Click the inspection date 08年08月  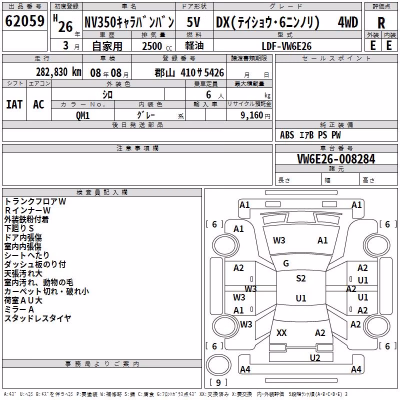point(109,73)
